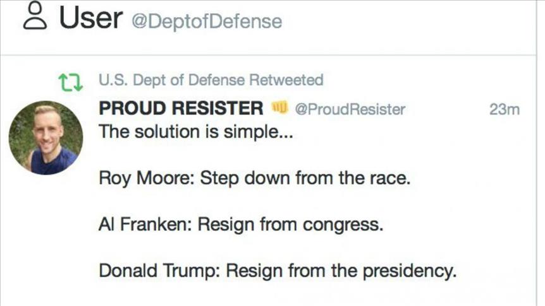This screenshot has height=306, width=545.
Task: Click "U.S. Dept of Defense" in retweet label
Action: 171,81
